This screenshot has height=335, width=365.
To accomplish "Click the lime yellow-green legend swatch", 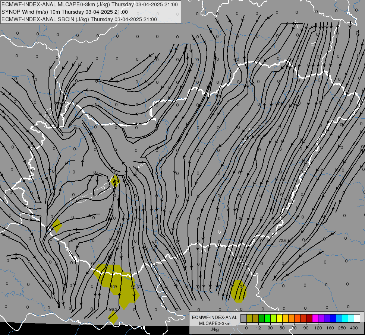I will [274, 318].
